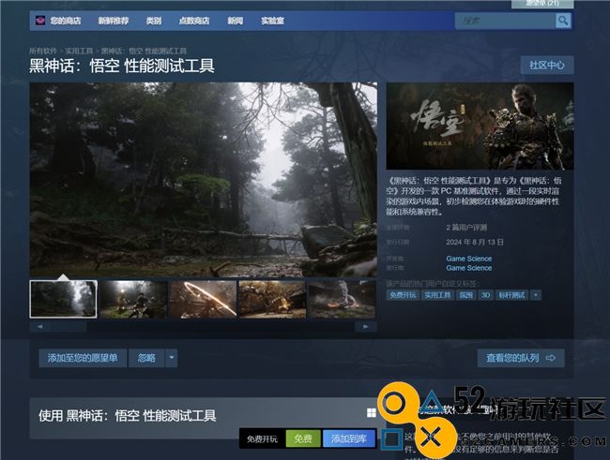
Task: Click the 所有软件 breadcrumb link
Action: tap(43, 51)
